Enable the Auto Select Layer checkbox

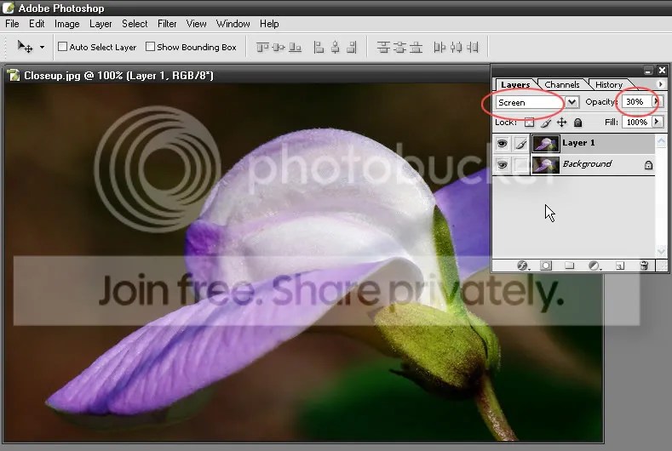tap(62, 47)
